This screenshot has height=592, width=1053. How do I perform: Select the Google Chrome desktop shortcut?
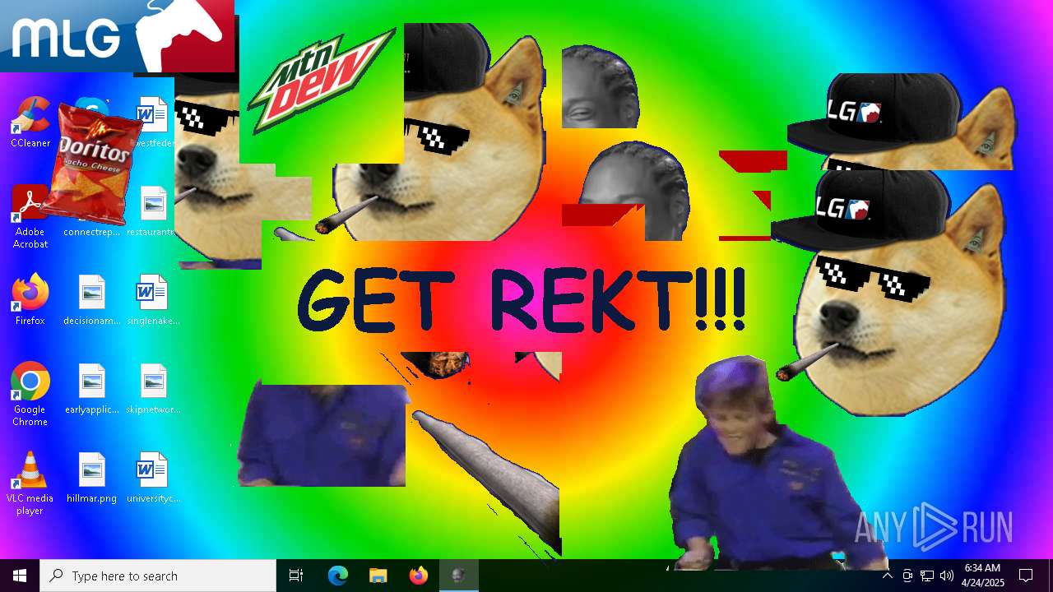30,394
